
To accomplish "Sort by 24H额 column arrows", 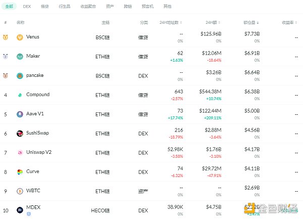I will (x=220, y=23).
